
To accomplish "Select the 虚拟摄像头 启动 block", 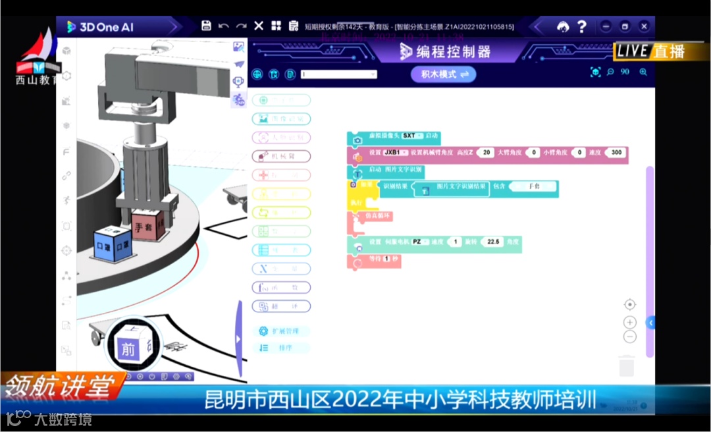I will [394, 138].
